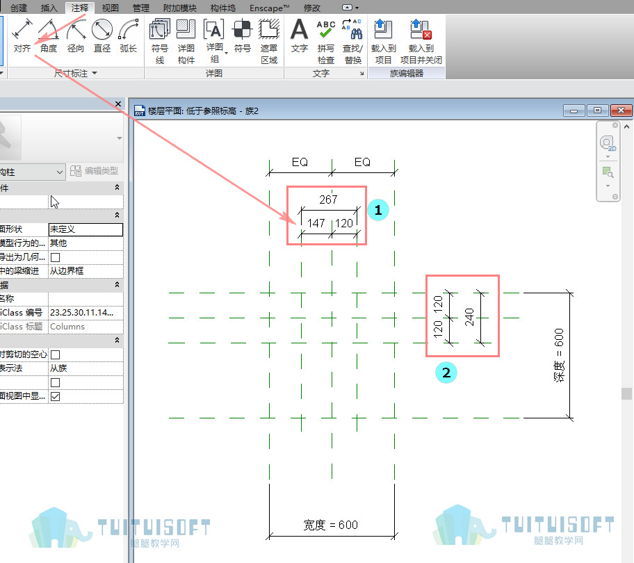Click the 详图组 detail group tool
Screen dimensions: 634x563
point(214,41)
